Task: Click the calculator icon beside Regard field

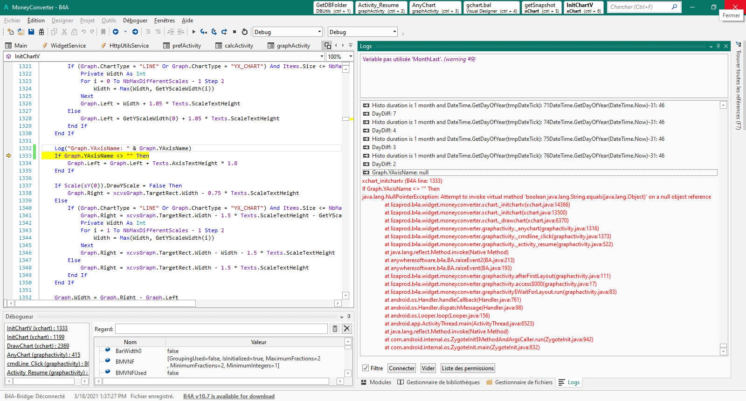Action: (x=335, y=329)
